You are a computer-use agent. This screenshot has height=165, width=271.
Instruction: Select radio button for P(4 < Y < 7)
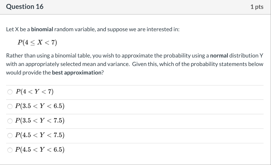10,92
